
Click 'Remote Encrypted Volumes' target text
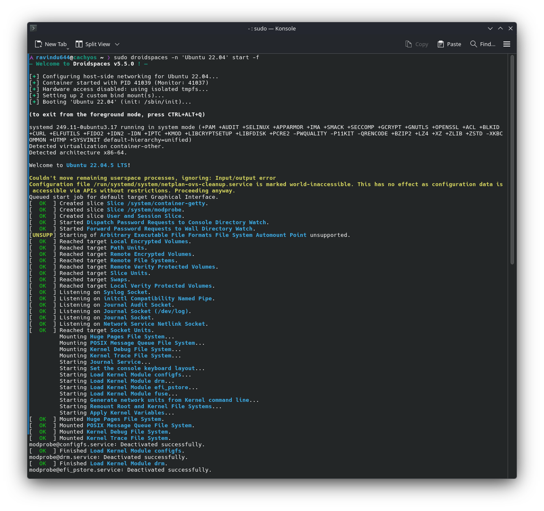[x=151, y=254]
